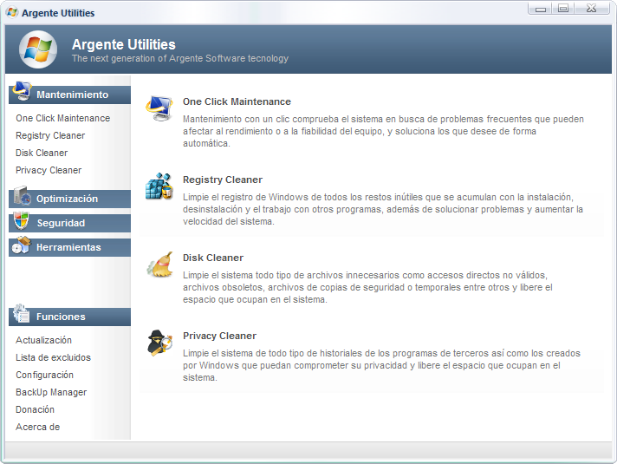Open Configuración settings link
The width and height of the screenshot is (617, 464).
(x=44, y=375)
